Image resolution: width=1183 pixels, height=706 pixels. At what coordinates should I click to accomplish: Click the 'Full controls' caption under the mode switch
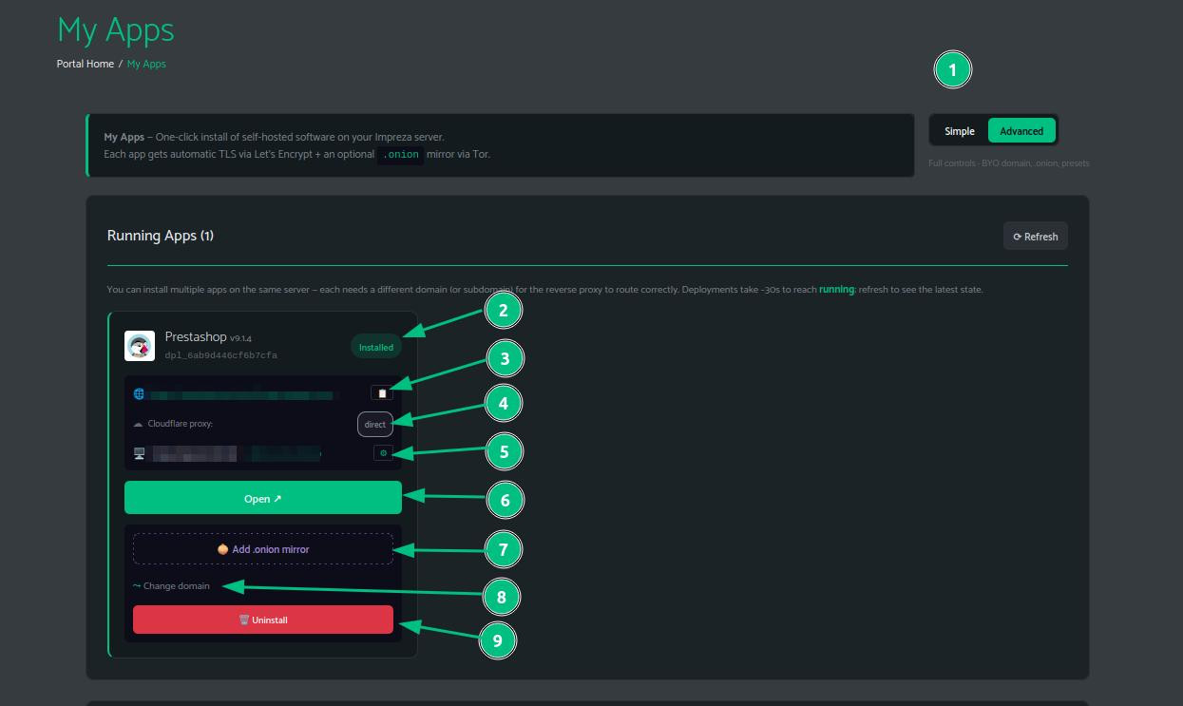pos(1009,163)
